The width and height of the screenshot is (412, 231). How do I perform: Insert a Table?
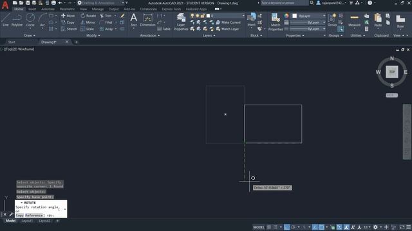pos(164,29)
